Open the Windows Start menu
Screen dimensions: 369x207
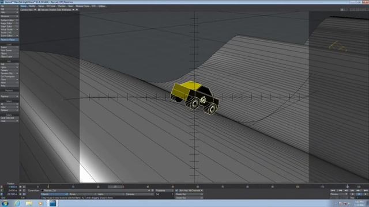click(x=5, y=203)
